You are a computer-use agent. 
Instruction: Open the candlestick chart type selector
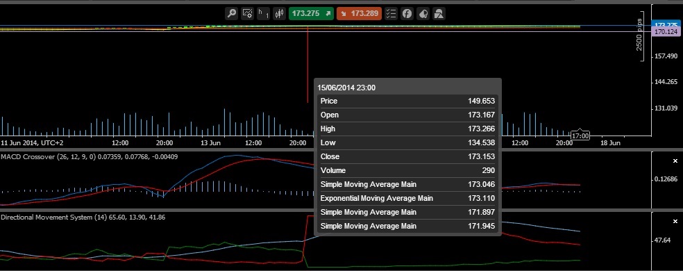click(x=279, y=13)
